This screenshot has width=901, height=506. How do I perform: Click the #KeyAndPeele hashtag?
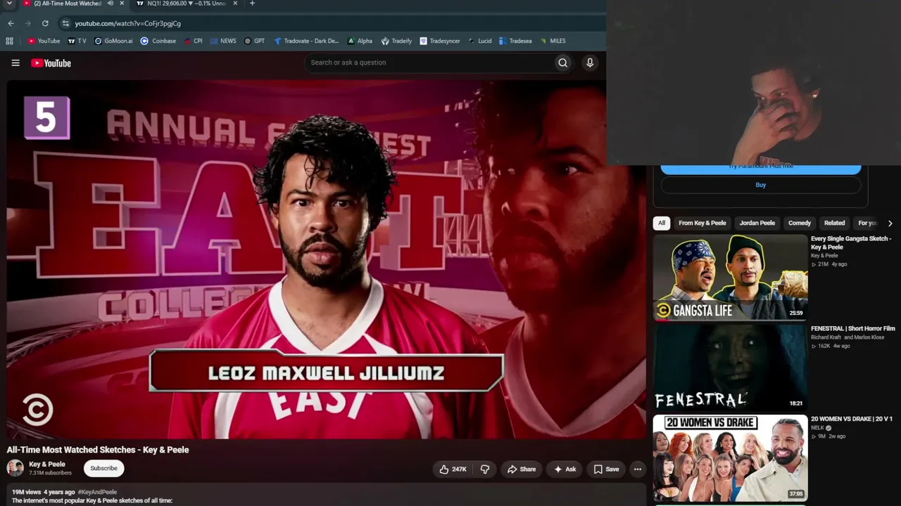click(x=97, y=492)
